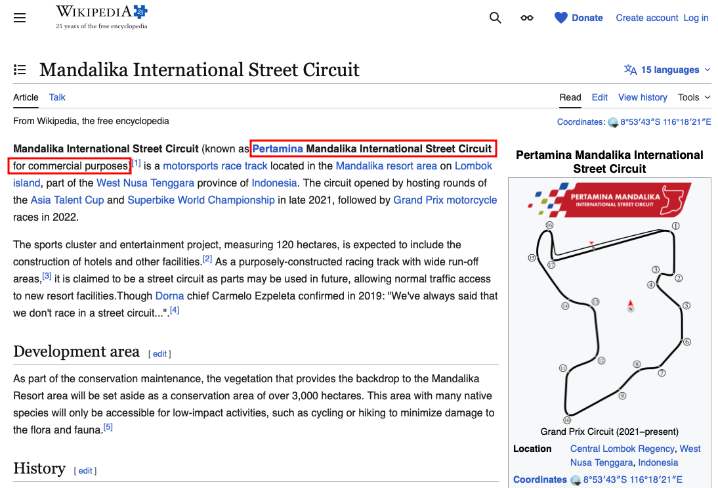
Task: Open the Grand Prix Circuit track map
Action: (x=610, y=322)
